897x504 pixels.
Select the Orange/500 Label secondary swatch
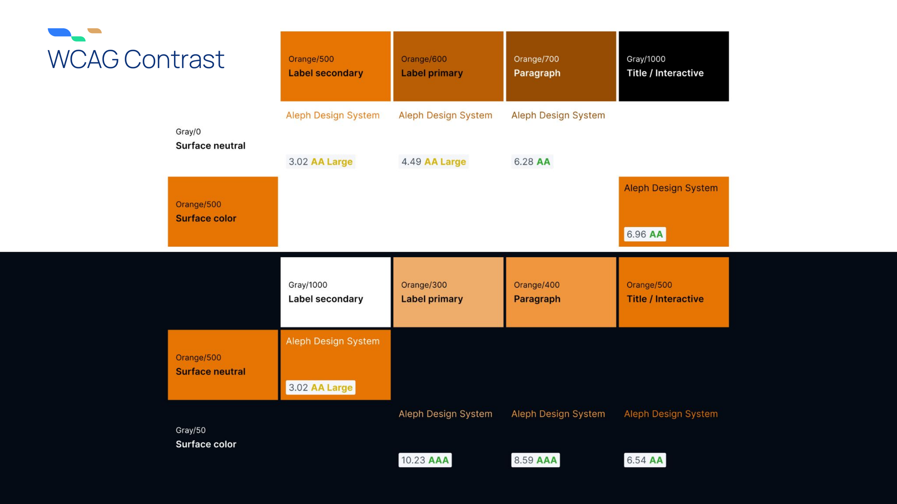coord(335,66)
